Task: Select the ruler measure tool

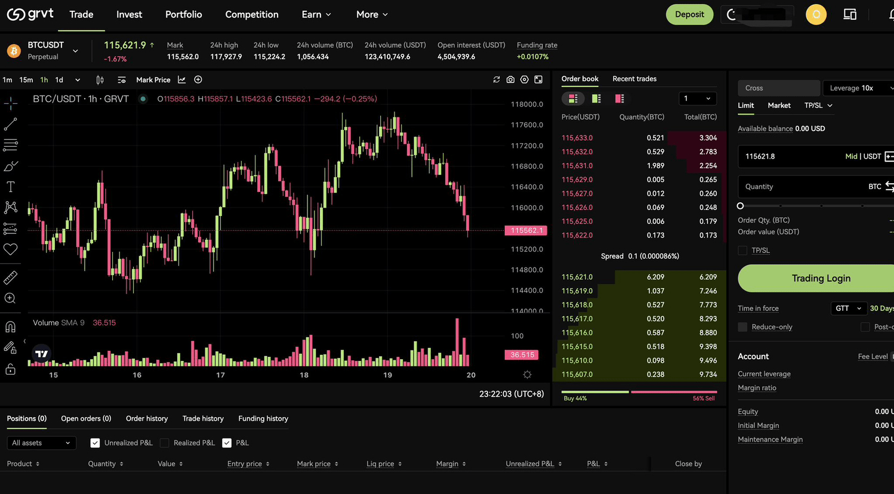Action: pyautogui.click(x=11, y=278)
